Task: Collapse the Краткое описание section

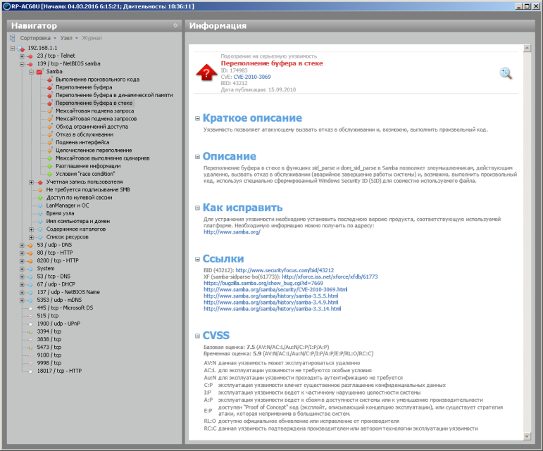Action: [x=197, y=118]
